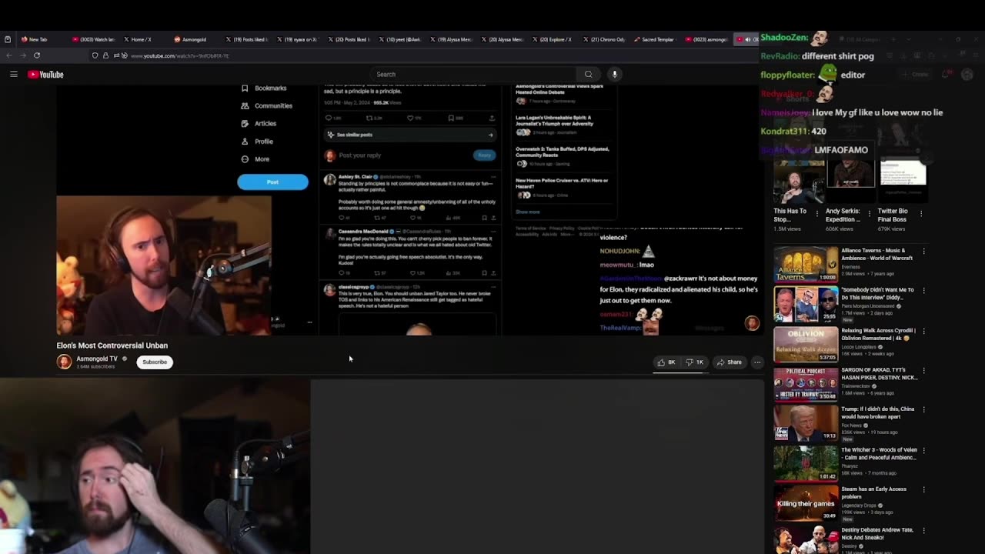Open the YouTube hamburger guide menu
985x554 pixels.
pos(14,75)
